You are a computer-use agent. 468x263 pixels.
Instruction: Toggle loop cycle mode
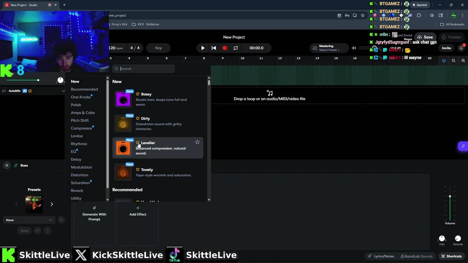(236, 48)
